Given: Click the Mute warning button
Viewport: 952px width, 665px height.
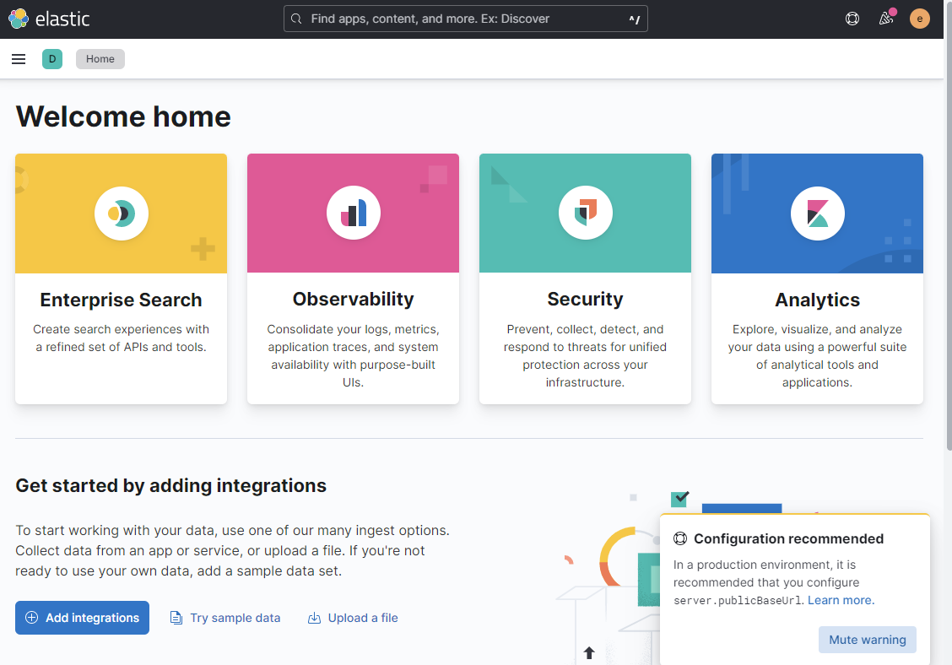Looking at the screenshot, I should 867,640.
